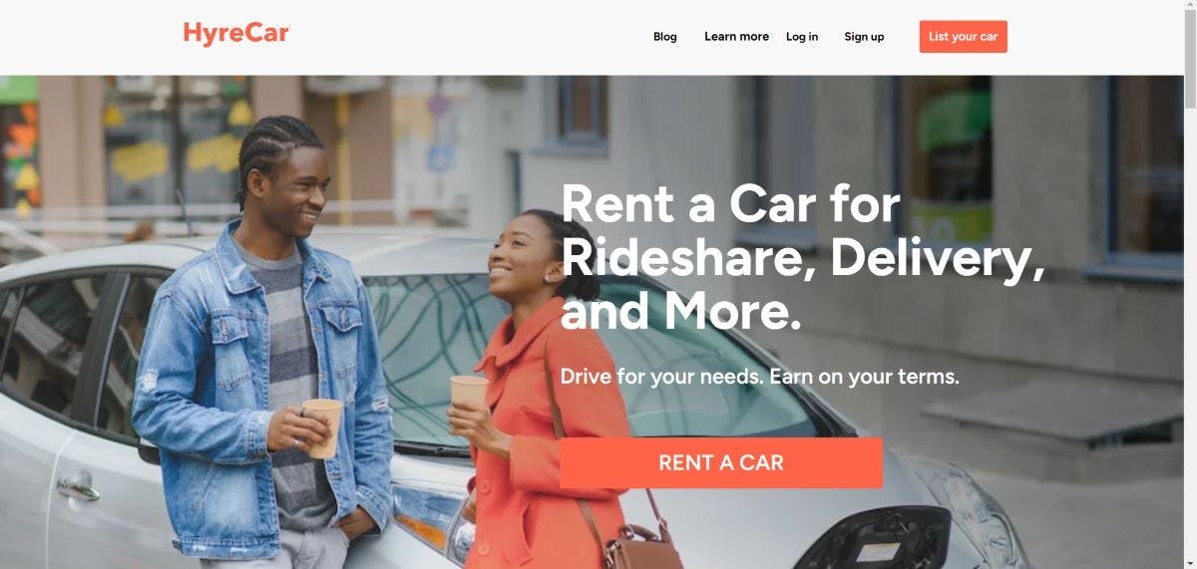The image size is (1197, 569).
Task: Click the coffee cup held by the man
Action: pyautogui.click(x=322, y=427)
